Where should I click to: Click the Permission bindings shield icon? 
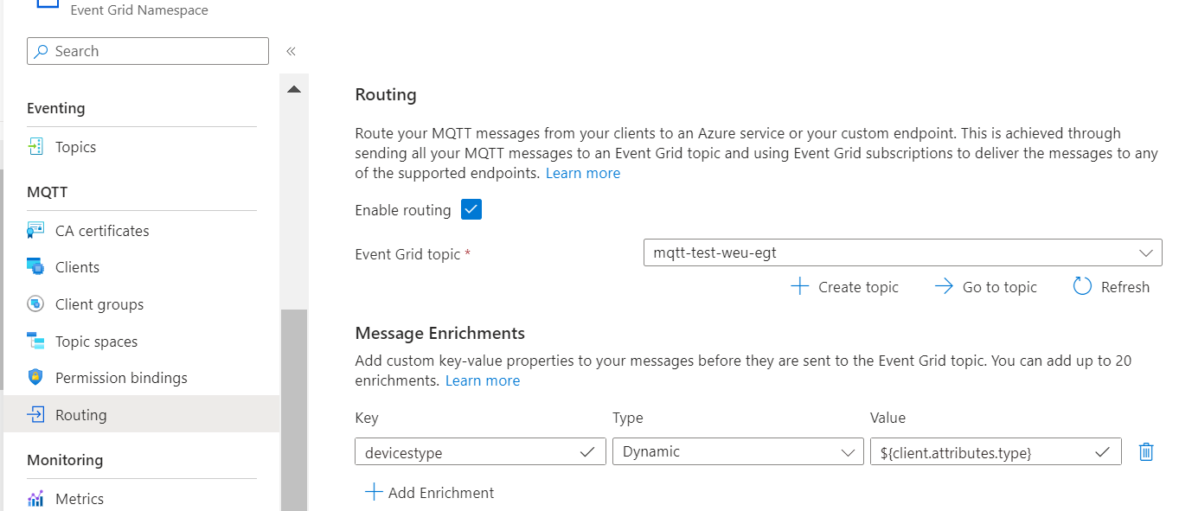click(35, 378)
